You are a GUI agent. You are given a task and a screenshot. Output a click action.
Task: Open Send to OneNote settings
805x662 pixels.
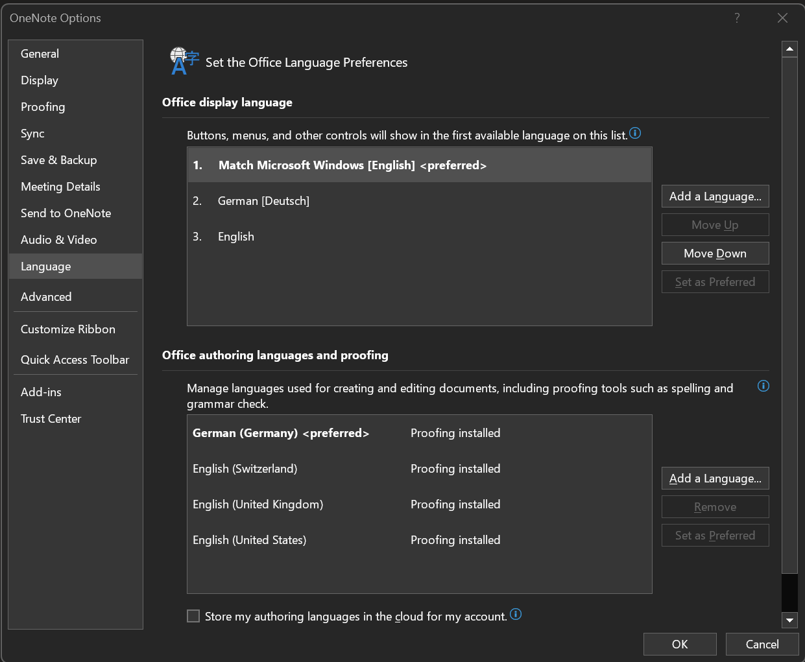point(75,213)
